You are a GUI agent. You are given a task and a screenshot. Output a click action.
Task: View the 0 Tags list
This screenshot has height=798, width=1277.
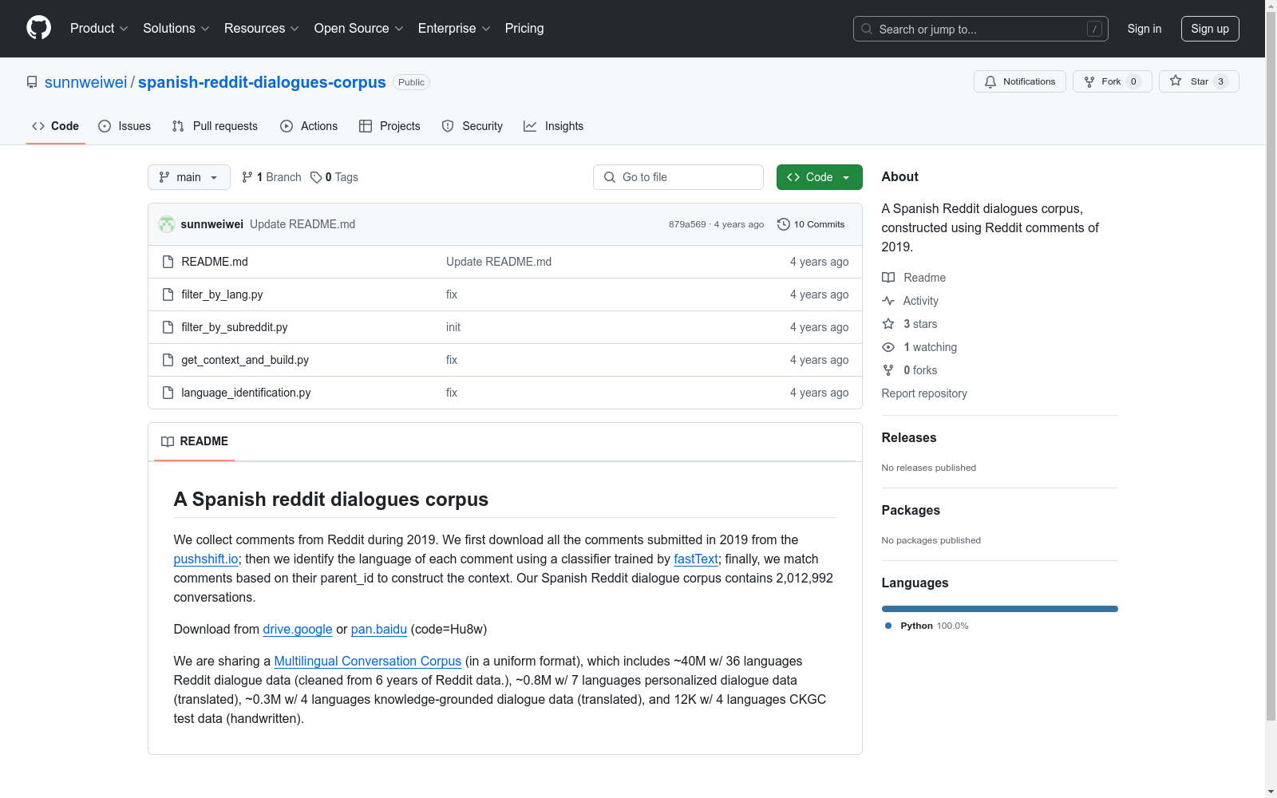(334, 177)
